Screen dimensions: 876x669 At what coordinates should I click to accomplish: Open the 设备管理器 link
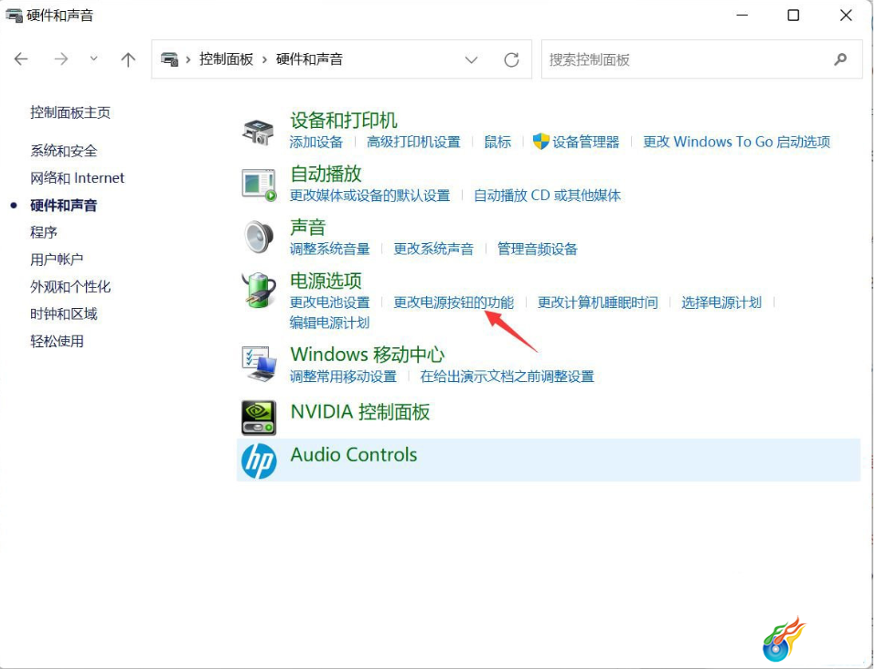click(586, 143)
